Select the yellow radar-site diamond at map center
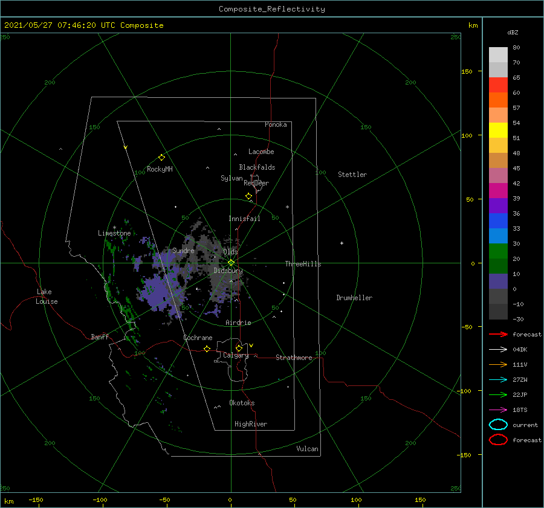544x508 pixels. pyautogui.click(x=231, y=263)
